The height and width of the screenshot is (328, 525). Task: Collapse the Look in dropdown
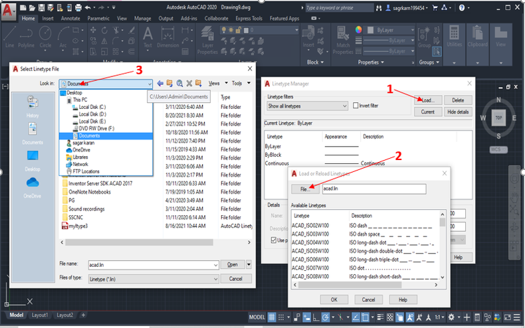click(x=150, y=84)
